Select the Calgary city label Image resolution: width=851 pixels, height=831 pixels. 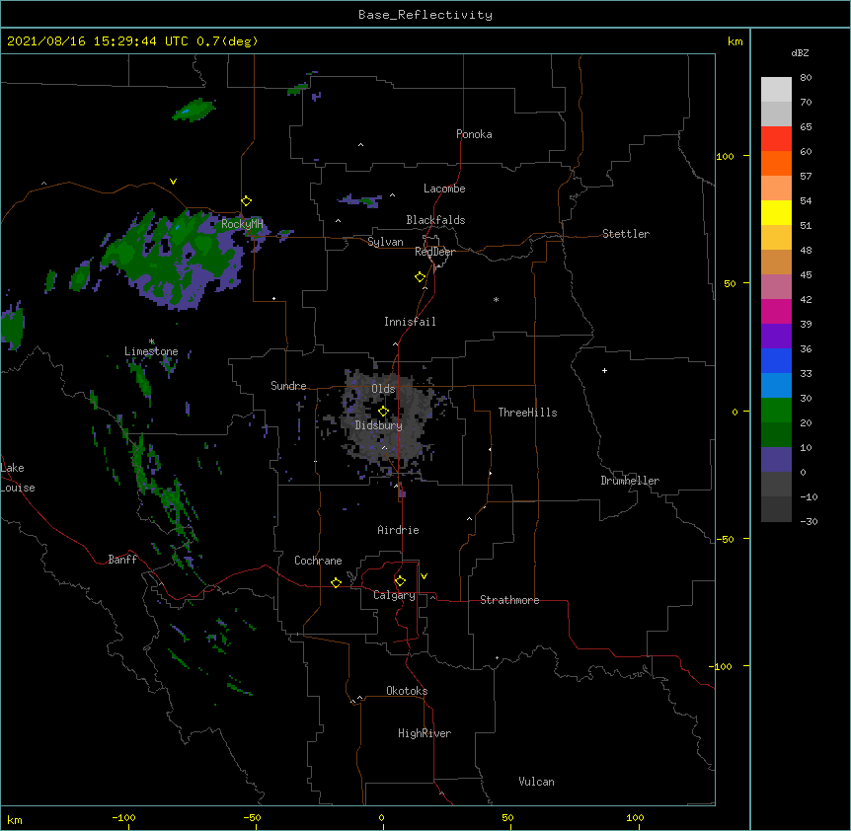tap(394, 595)
